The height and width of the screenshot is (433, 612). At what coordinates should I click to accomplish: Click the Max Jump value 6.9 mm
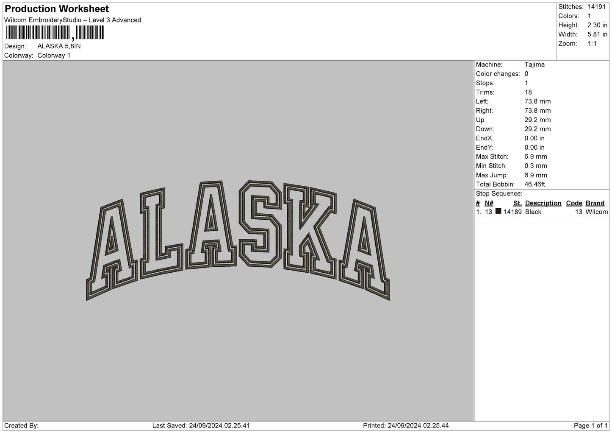point(536,175)
